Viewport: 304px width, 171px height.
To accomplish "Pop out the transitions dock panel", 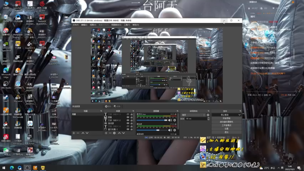I will [208, 111].
